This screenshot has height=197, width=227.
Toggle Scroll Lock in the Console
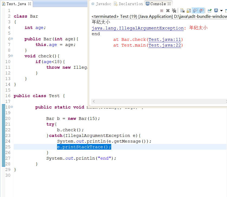click(189, 10)
